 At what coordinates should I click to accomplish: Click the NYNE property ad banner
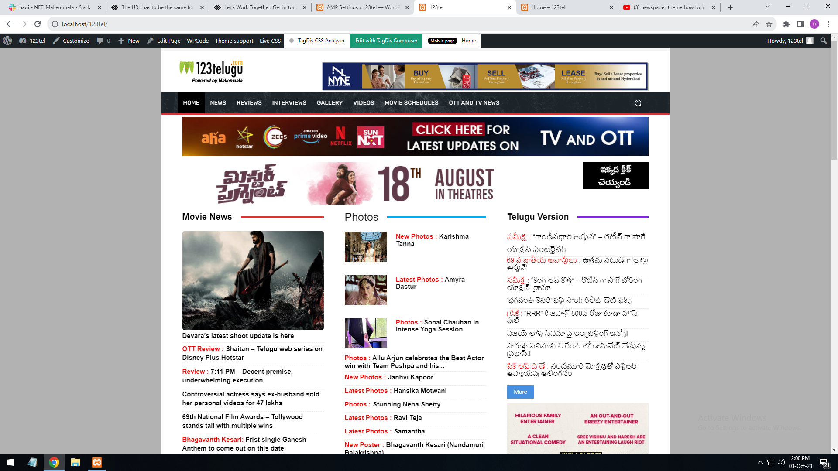click(485, 76)
